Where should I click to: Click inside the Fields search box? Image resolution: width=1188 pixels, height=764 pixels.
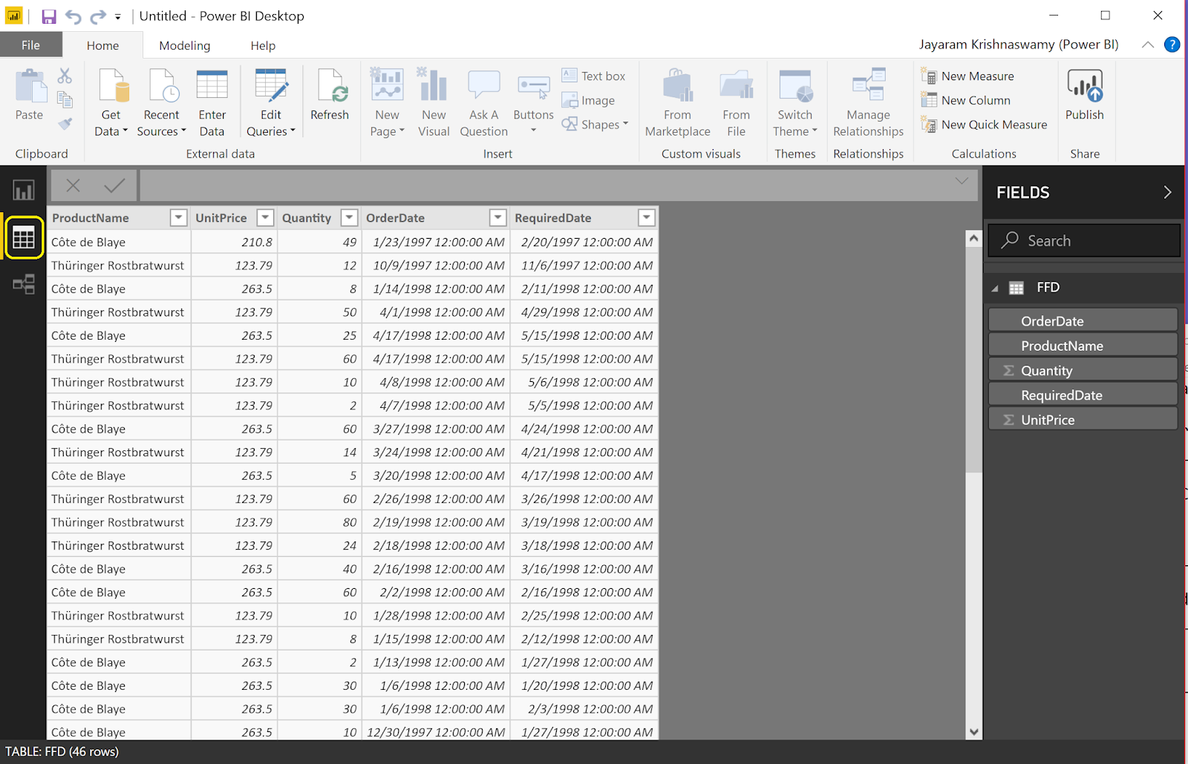pyautogui.click(x=1084, y=240)
